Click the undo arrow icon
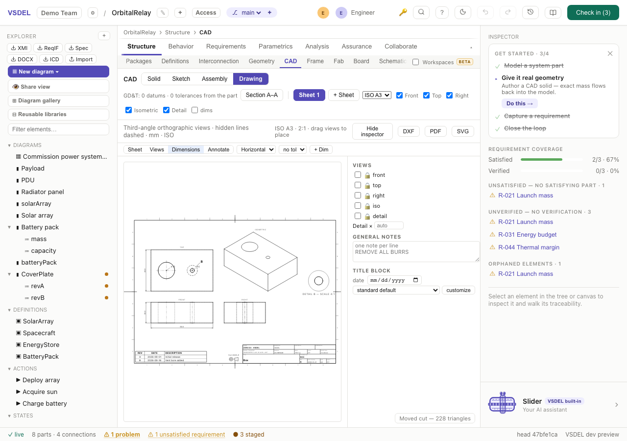The height and width of the screenshot is (441, 627). 485,13
